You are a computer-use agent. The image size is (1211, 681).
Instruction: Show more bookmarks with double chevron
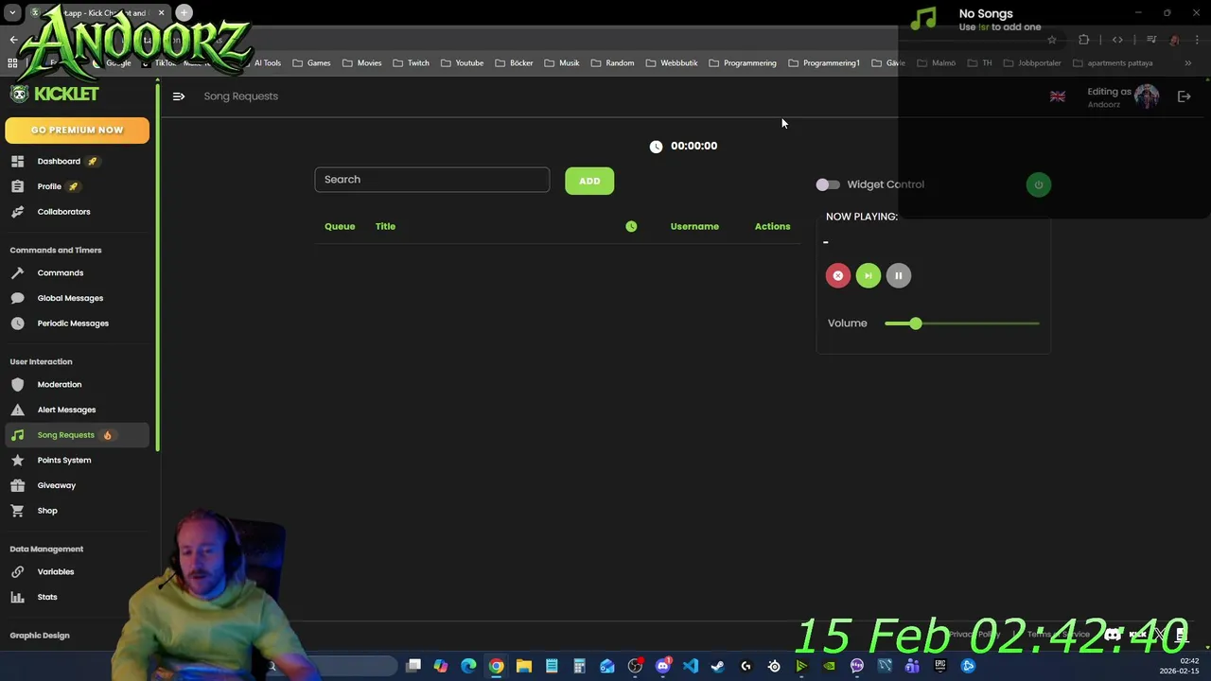1187,63
